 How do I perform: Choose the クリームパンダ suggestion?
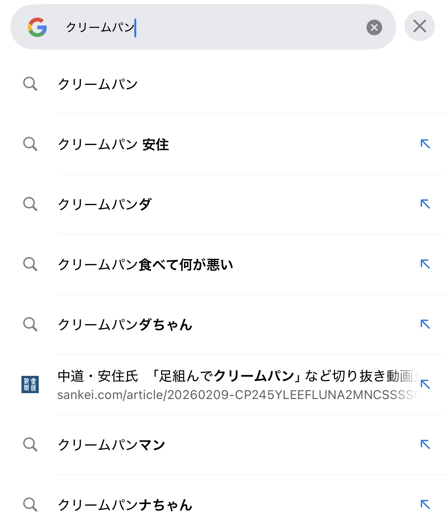click(x=104, y=205)
